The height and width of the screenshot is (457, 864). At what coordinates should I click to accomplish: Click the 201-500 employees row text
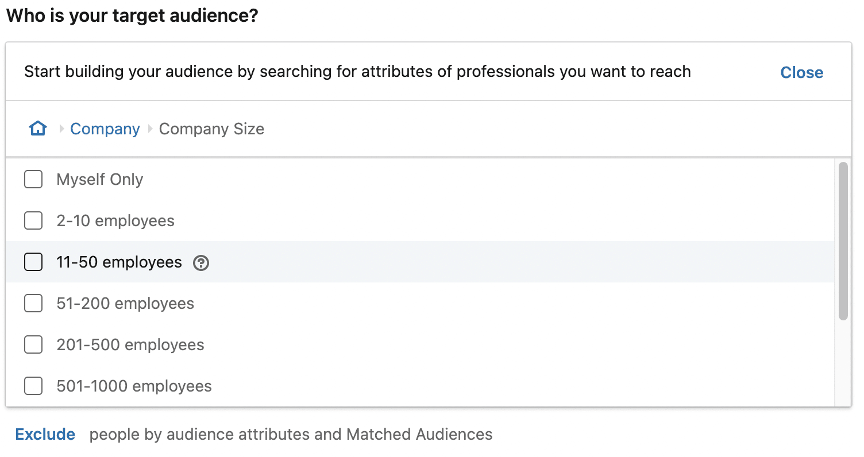click(130, 344)
